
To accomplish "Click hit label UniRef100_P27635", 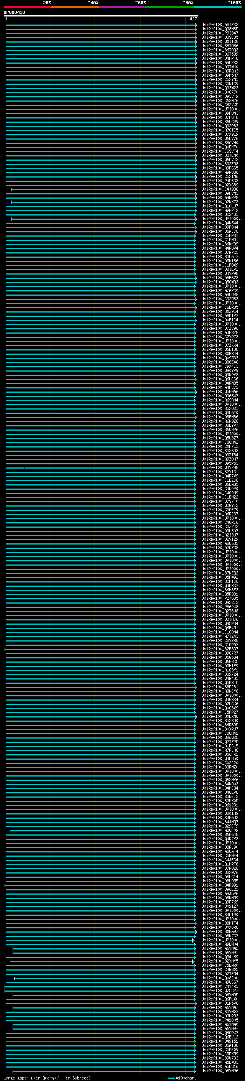I will [219, 599].
